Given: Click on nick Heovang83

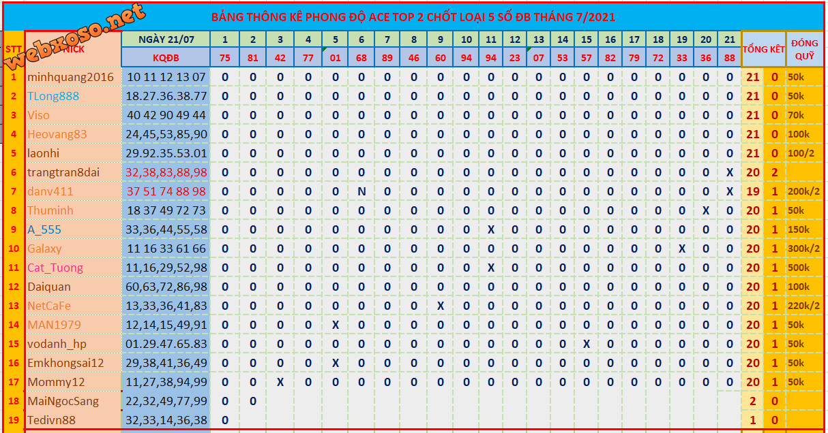Looking at the screenshot, I should click(x=73, y=134).
